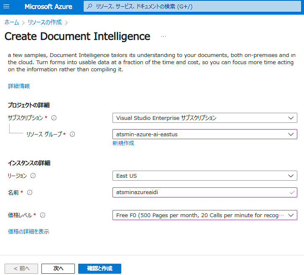The image size is (304, 275).
Task: Click the インスタンスの詳細 section heading
Action: (x=29, y=163)
